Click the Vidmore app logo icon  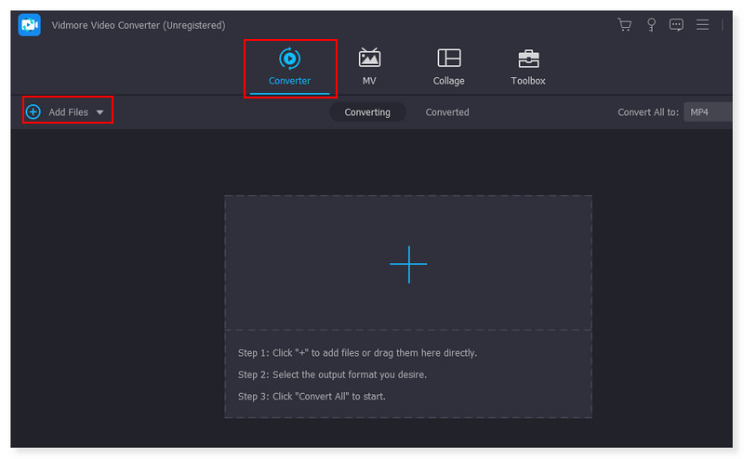tap(29, 25)
